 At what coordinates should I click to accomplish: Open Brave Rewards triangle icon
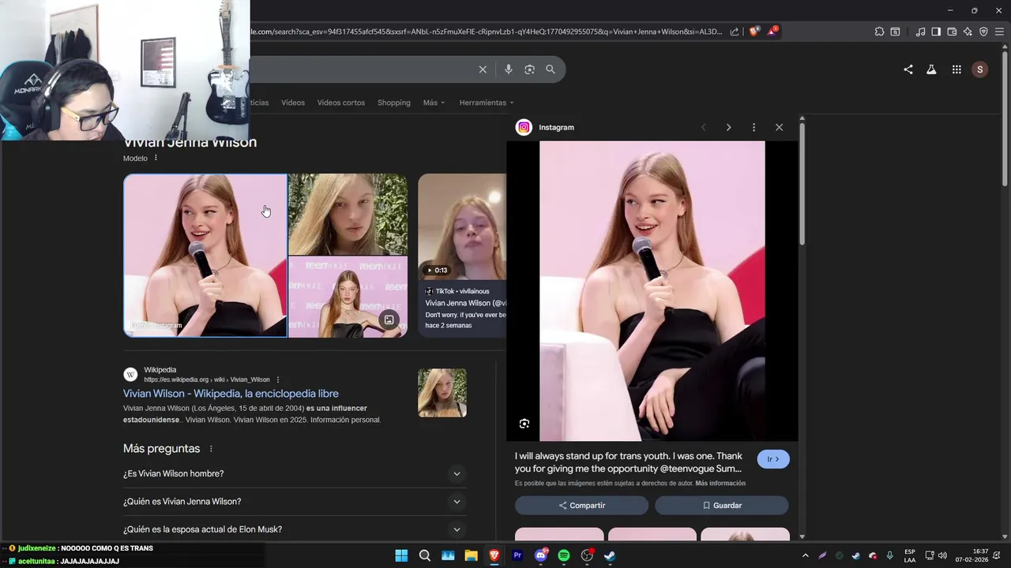point(772,32)
